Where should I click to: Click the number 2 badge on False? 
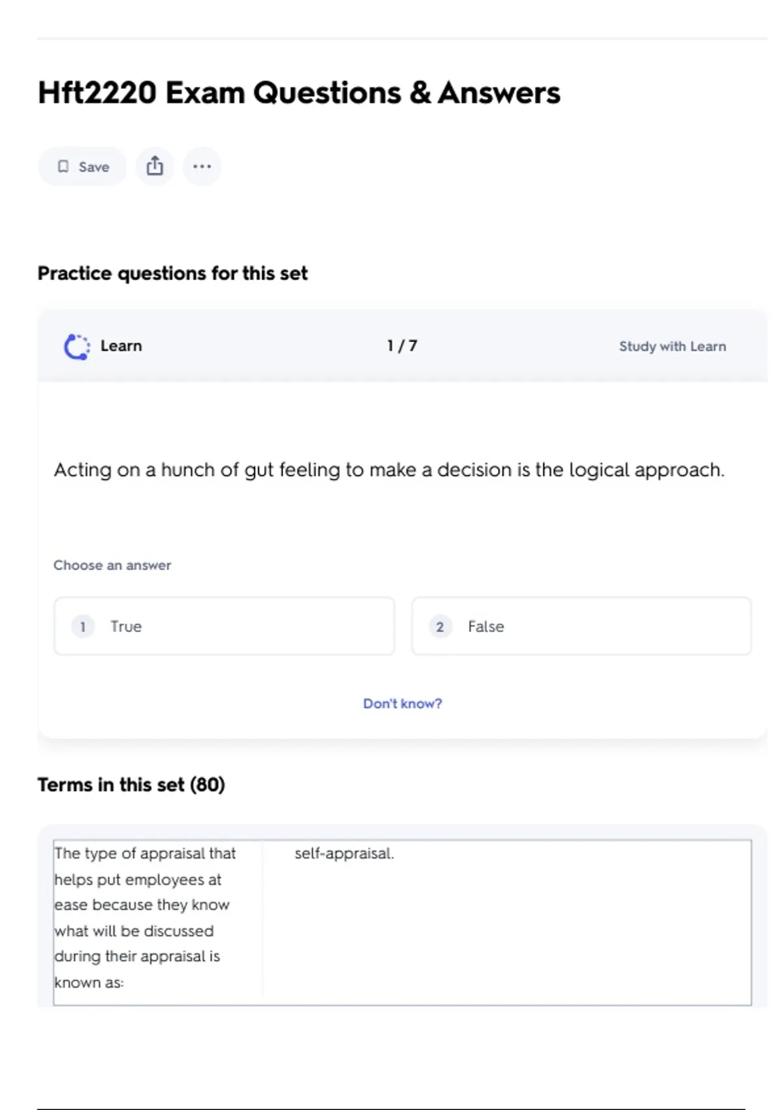pos(440,627)
